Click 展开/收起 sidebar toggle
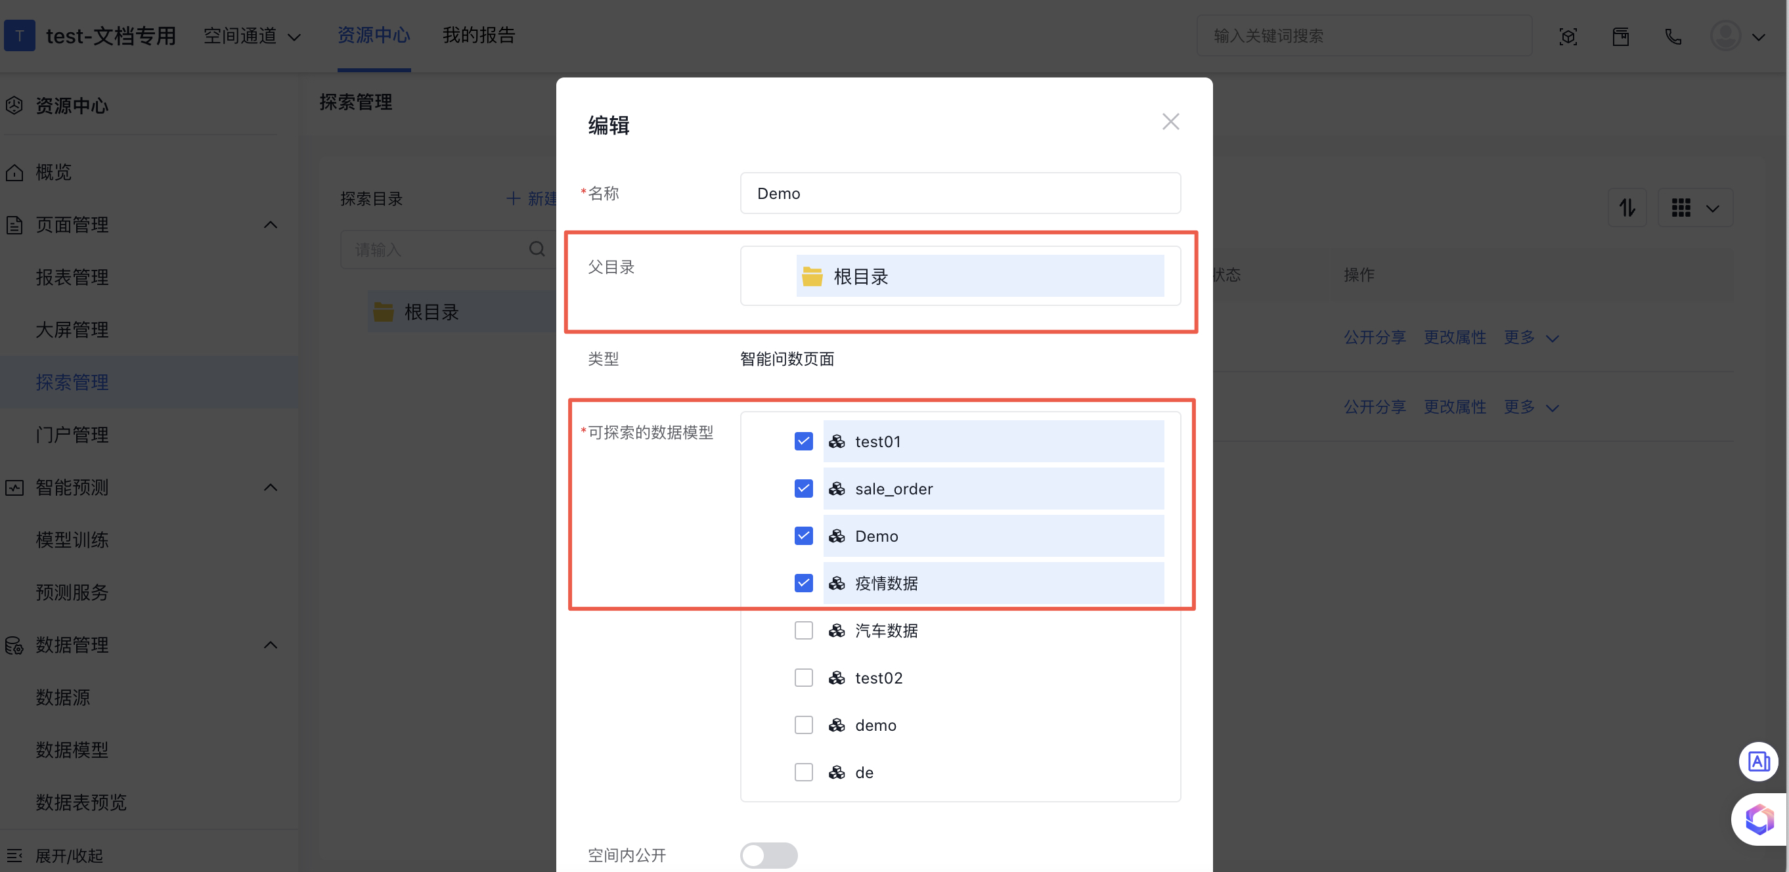This screenshot has height=872, width=1789. (x=54, y=855)
